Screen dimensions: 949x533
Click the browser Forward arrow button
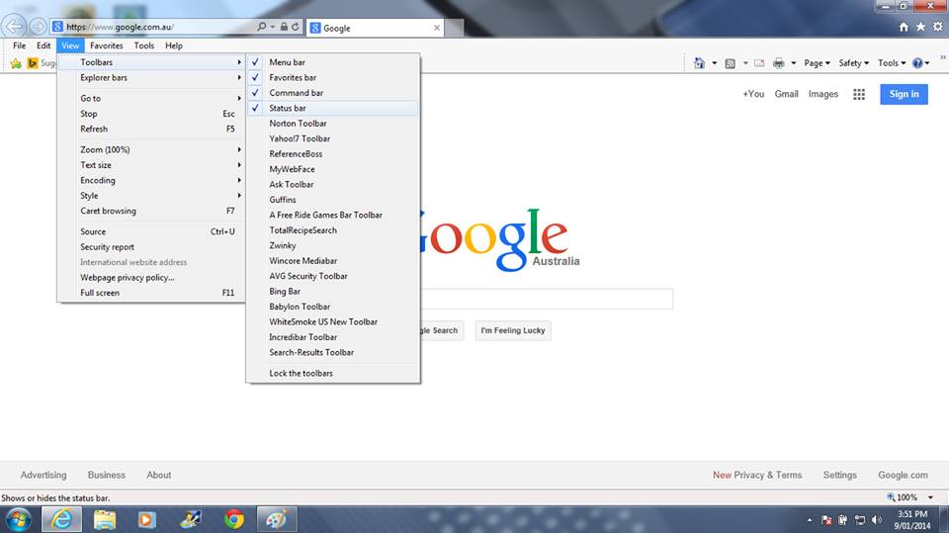(x=38, y=26)
